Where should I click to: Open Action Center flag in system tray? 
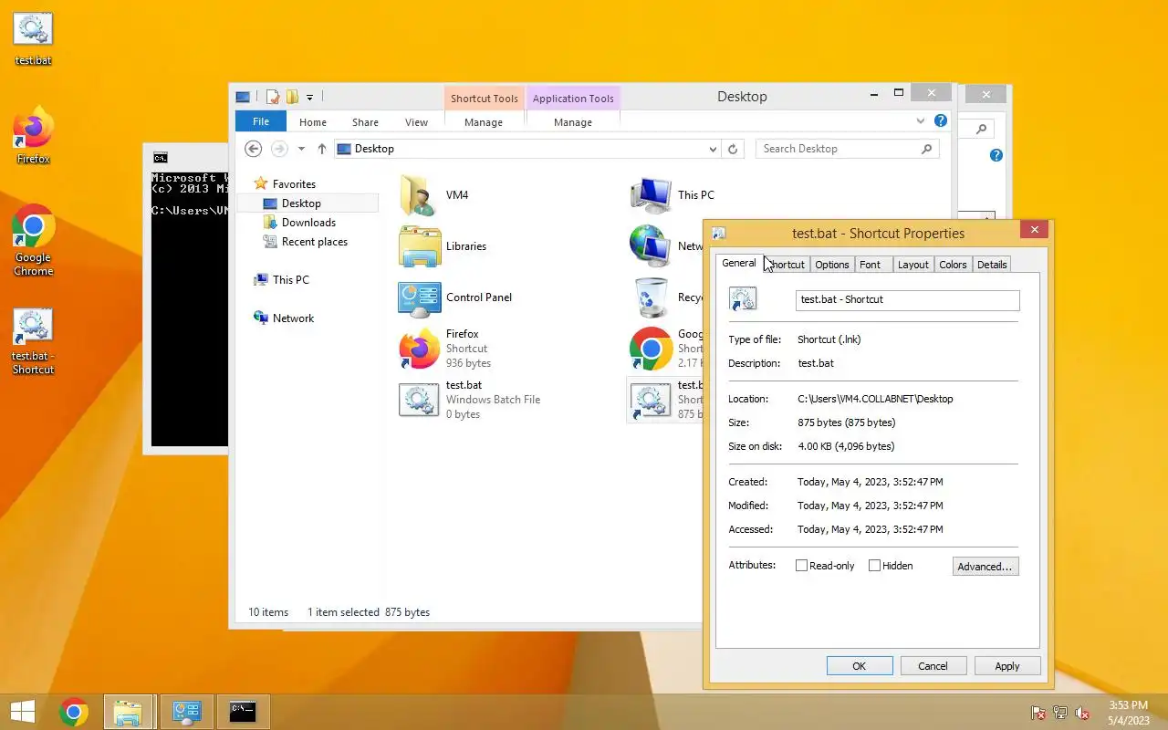(1038, 713)
